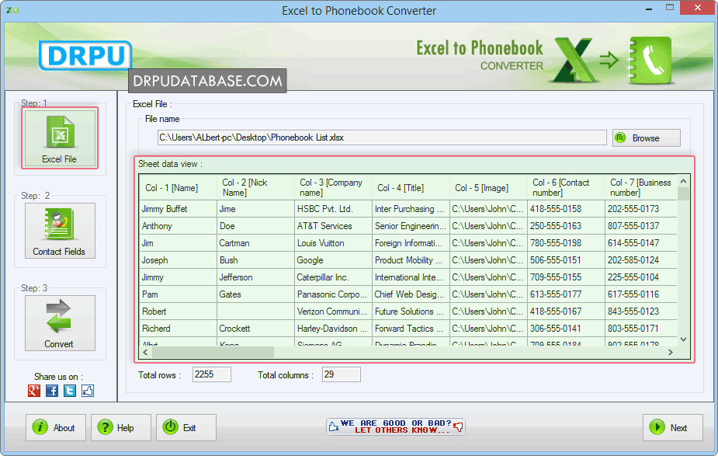This screenshot has height=456, width=718.
Task: Click the vertical scrollbar up arrow
Action: tap(683, 181)
